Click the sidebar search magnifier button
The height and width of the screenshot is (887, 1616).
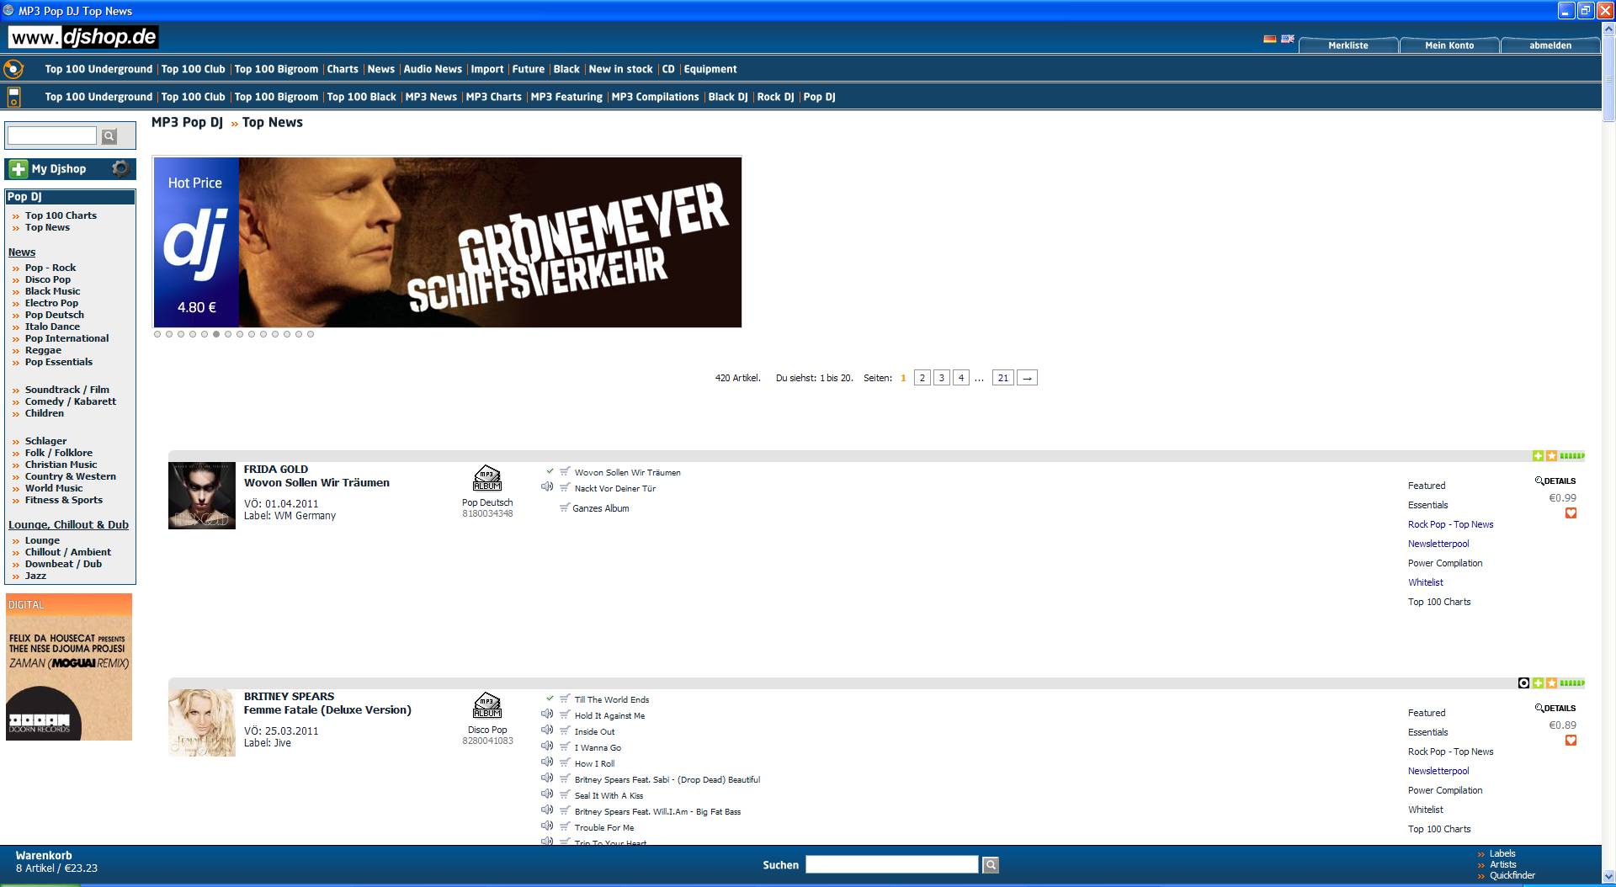point(109,136)
